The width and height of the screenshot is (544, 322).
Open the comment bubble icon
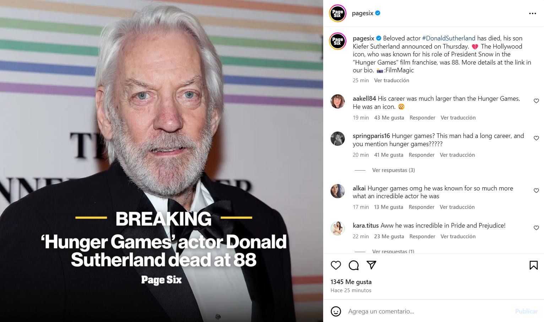(354, 265)
